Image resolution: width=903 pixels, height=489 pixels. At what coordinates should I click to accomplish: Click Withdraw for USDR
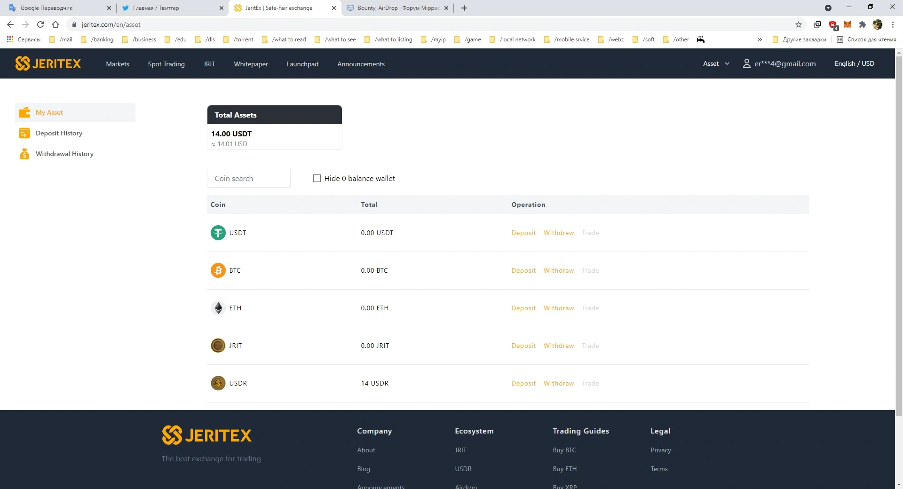tap(559, 383)
